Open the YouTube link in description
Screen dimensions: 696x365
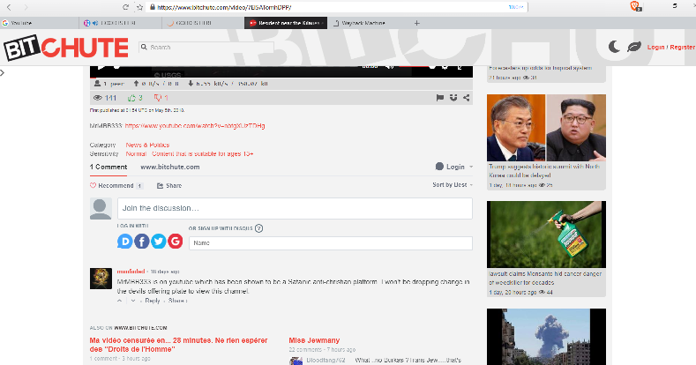click(x=195, y=126)
